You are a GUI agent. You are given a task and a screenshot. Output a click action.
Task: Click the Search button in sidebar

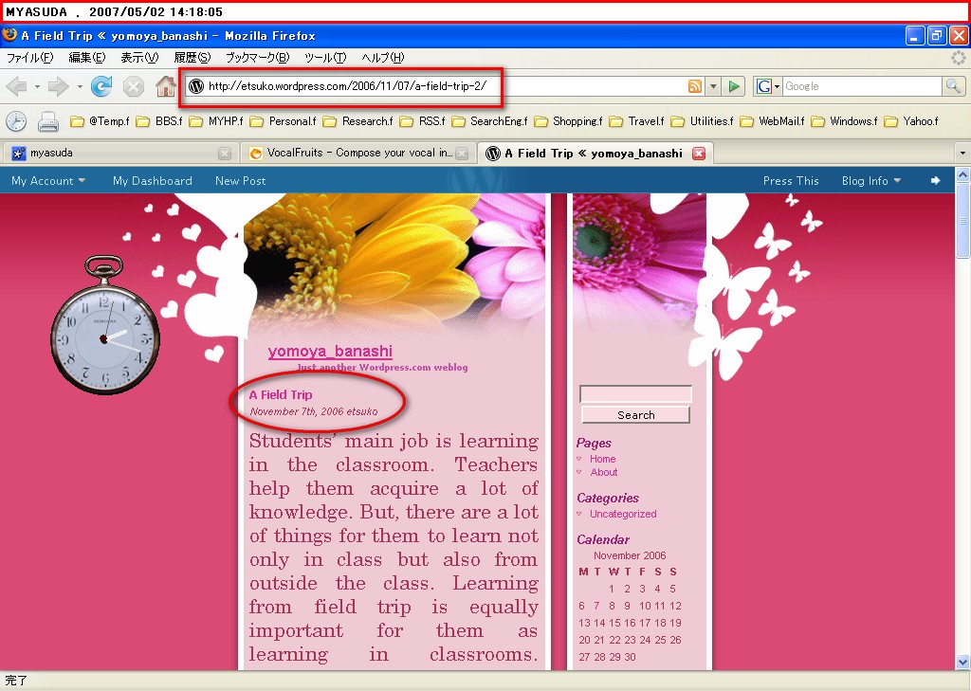pyautogui.click(x=635, y=415)
